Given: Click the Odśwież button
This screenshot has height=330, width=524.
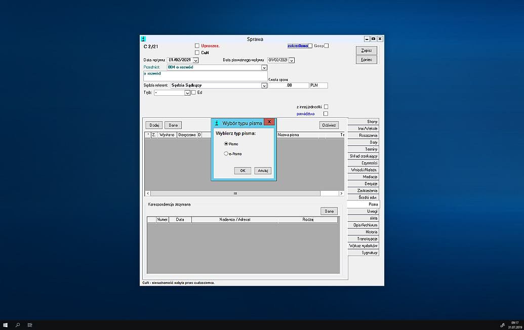Looking at the screenshot, I should [329, 125].
